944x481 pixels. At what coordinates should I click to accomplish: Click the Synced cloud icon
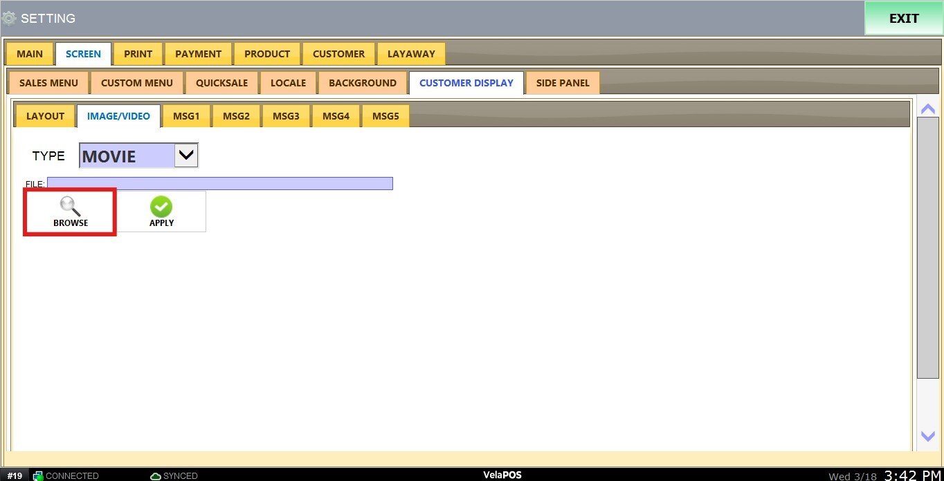point(156,475)
